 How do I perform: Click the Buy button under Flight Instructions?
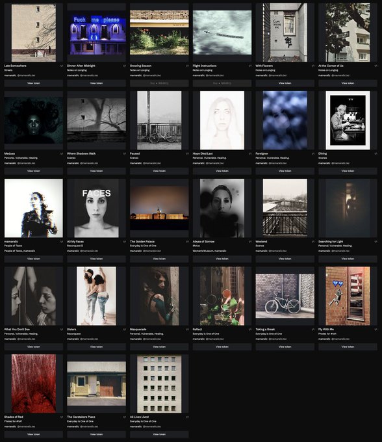pyautogui.click(x=222, y=83)
